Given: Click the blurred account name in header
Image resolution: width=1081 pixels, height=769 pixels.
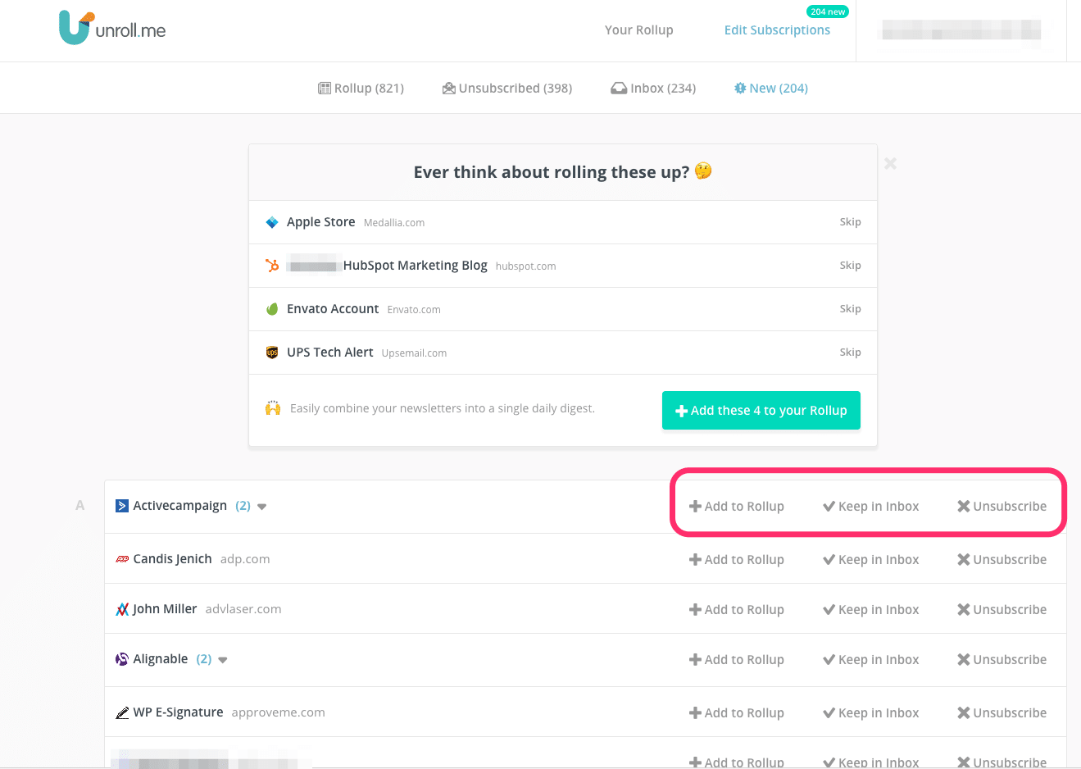Looking at the screenshot, I should (x=960, y=31).
